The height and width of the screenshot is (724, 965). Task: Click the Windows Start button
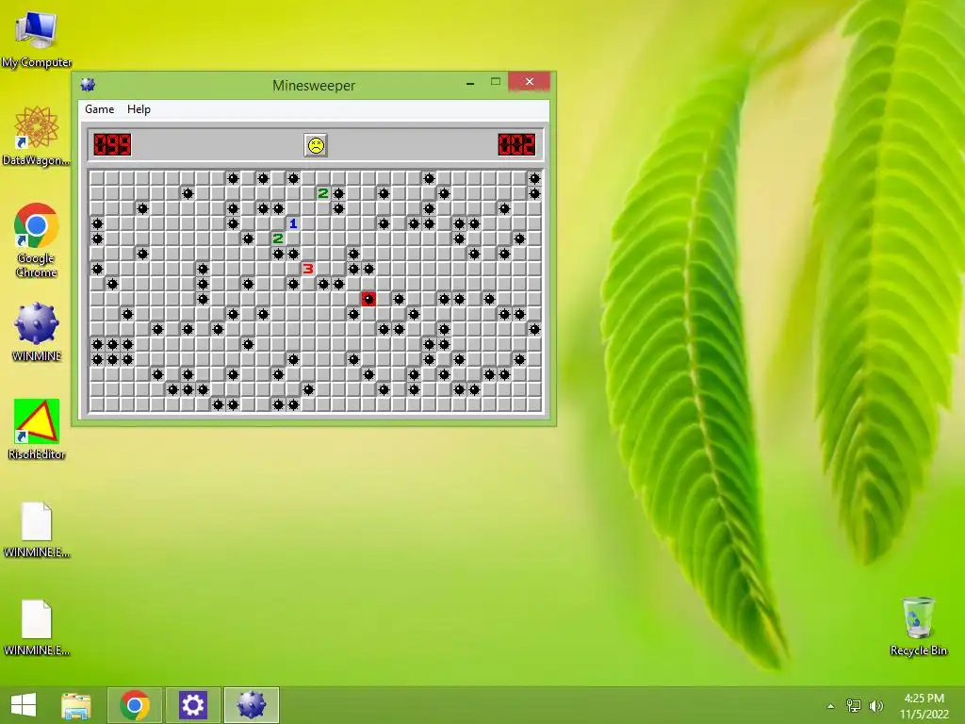24,705
